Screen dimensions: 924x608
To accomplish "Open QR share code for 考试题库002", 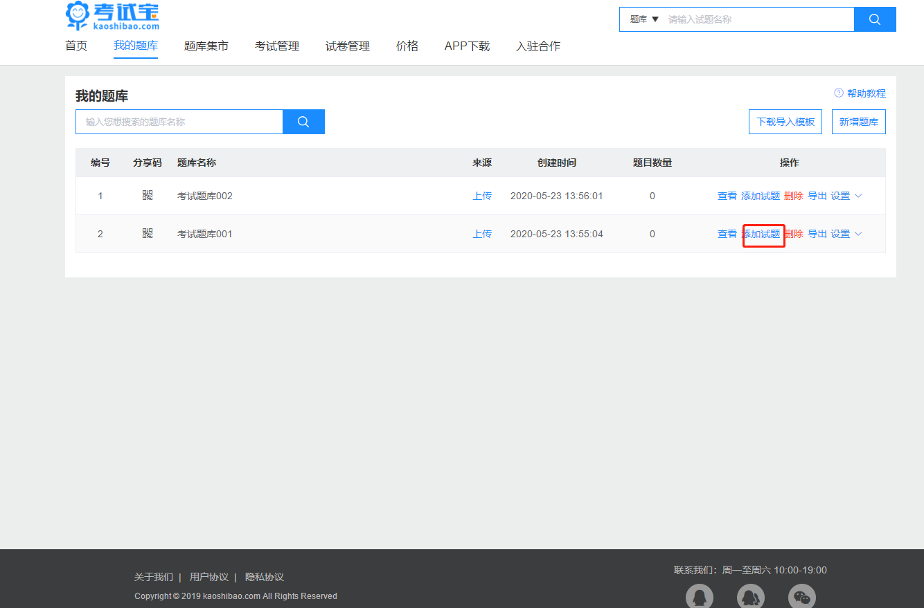I will [x=148, y=196].
